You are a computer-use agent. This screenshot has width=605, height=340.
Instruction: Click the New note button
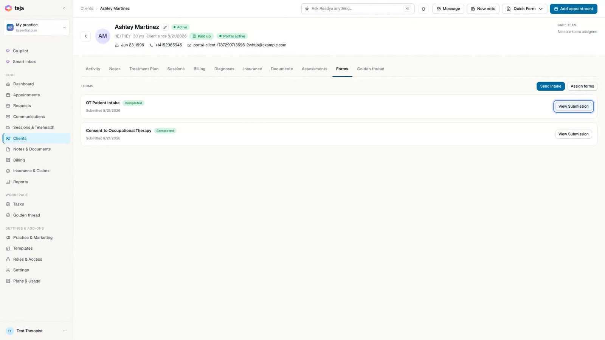(x=483, y=9)
